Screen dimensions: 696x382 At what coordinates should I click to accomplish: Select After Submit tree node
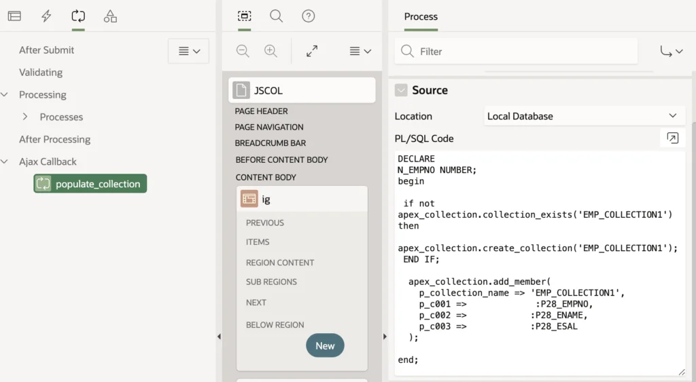[47, 50]
